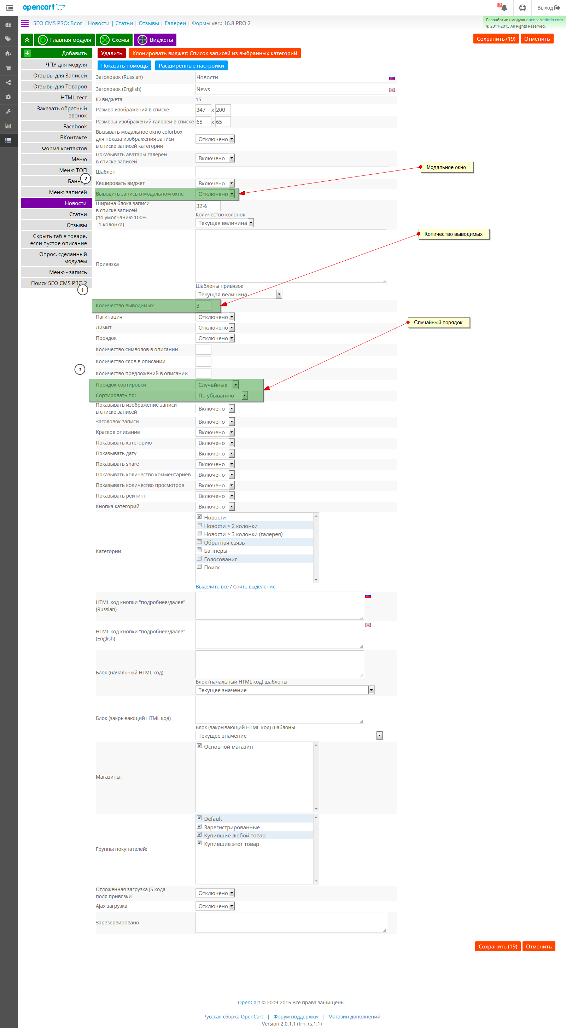Collapse the sidebar with the menu toggle icon
Image resolution: width=566 pixels, height=1028 pixels.
pos(9,7)
